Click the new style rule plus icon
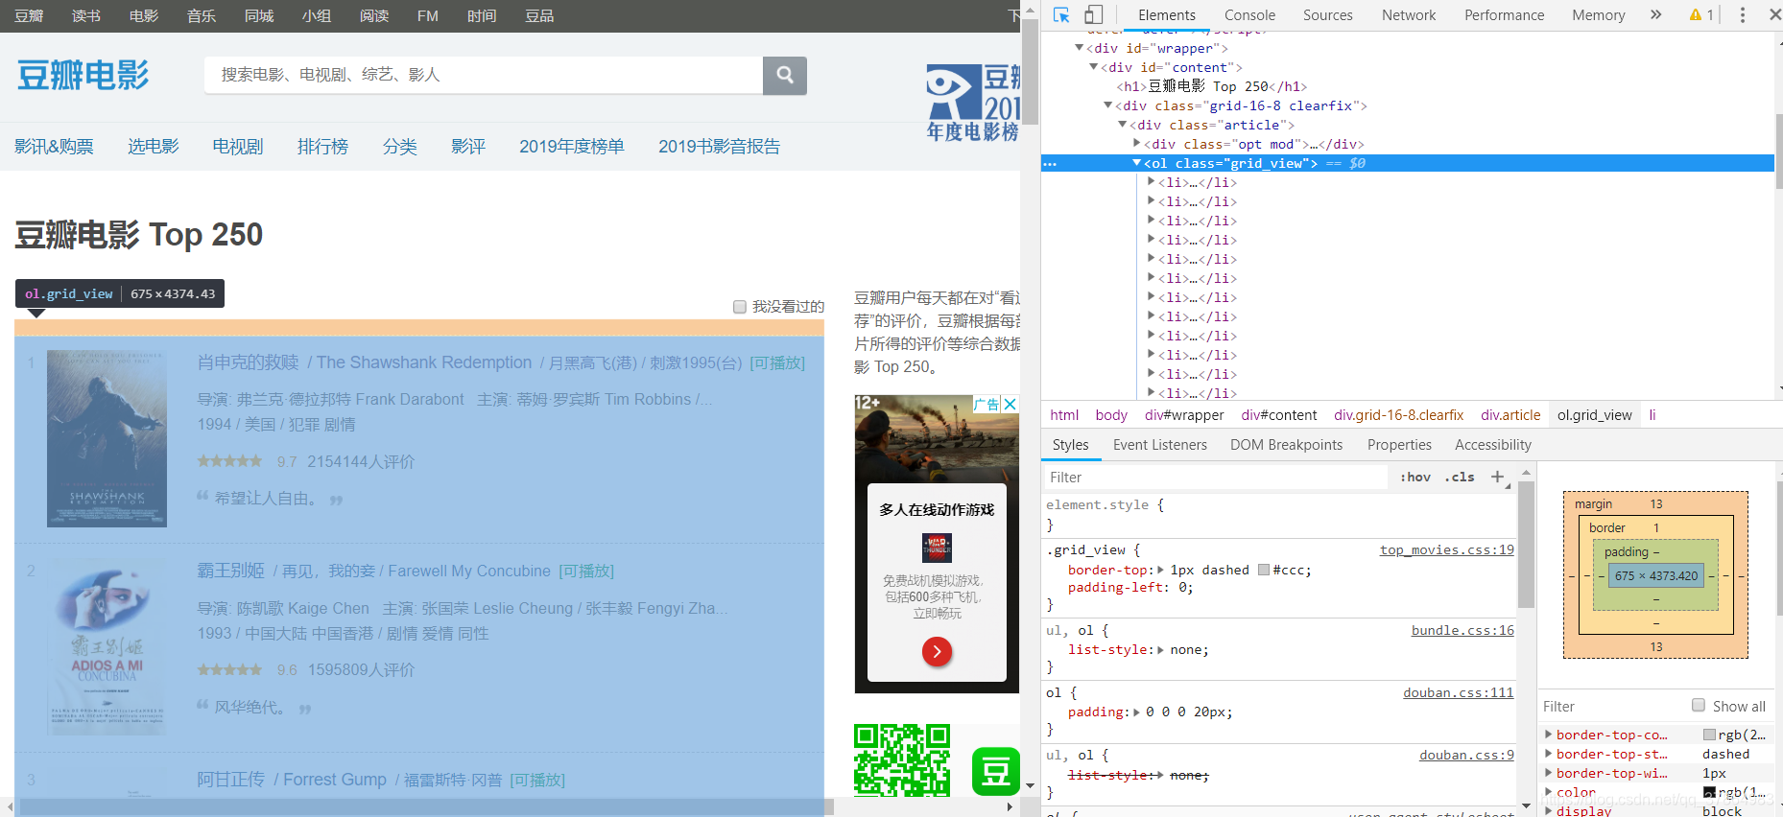 click(1497, 477)
